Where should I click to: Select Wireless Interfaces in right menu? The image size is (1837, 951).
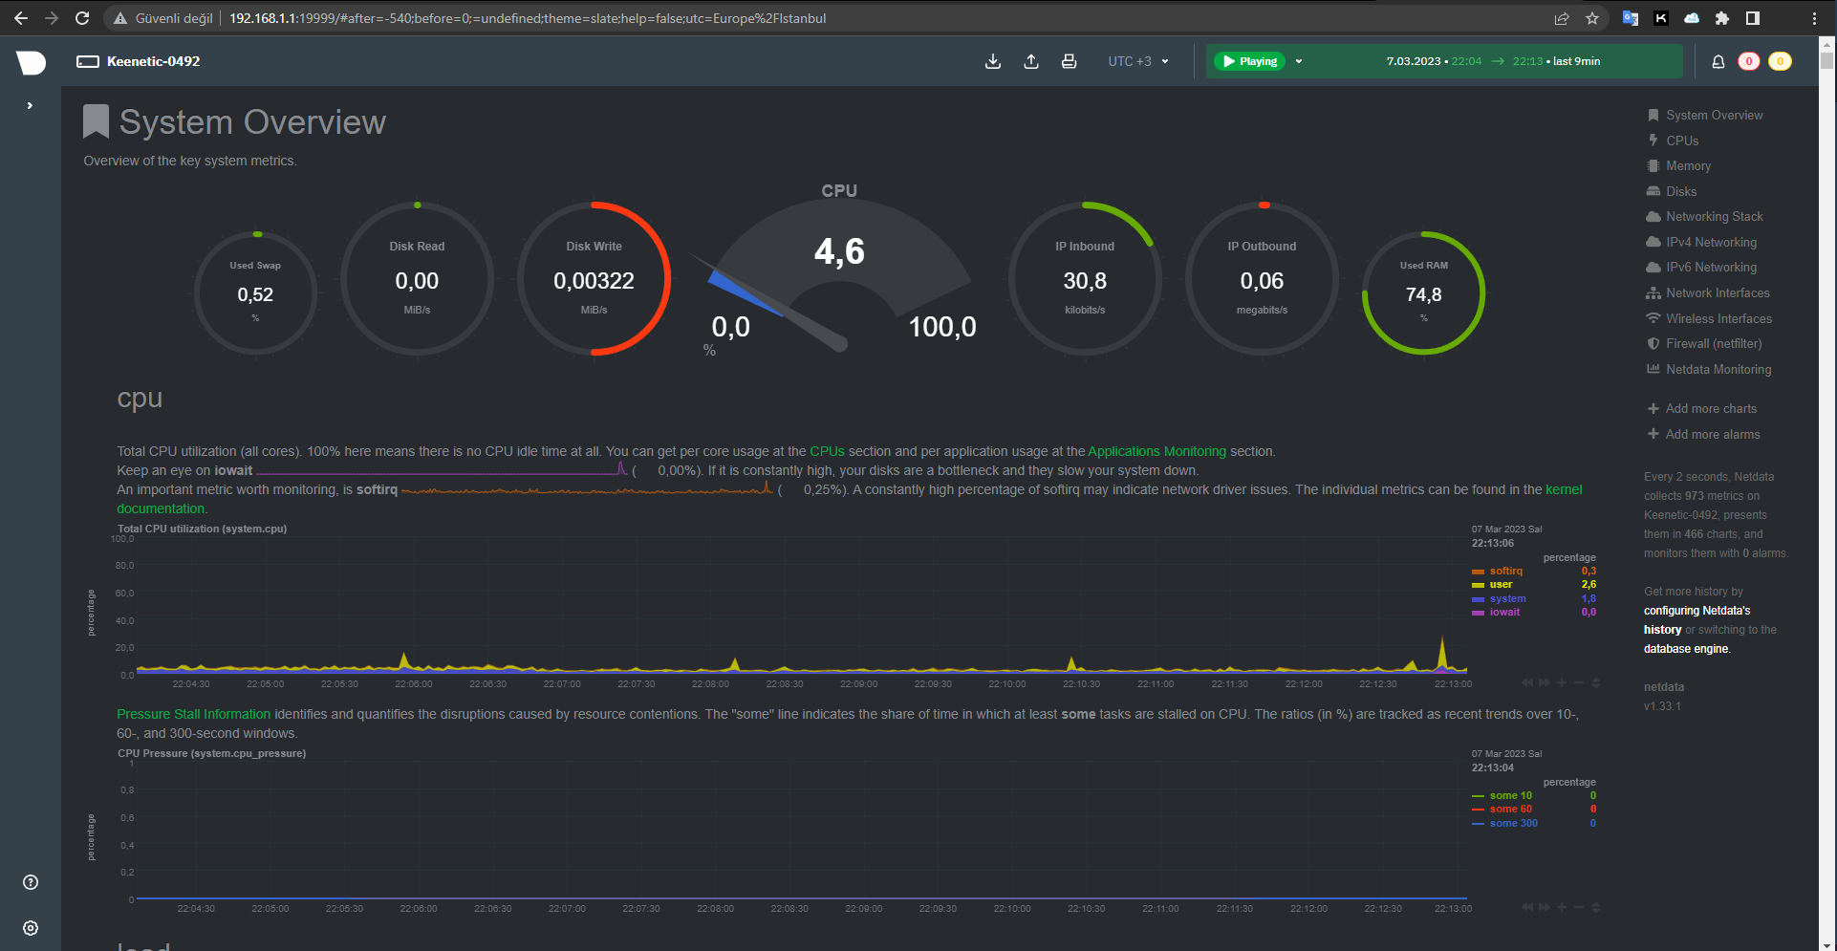point(1718,318)
